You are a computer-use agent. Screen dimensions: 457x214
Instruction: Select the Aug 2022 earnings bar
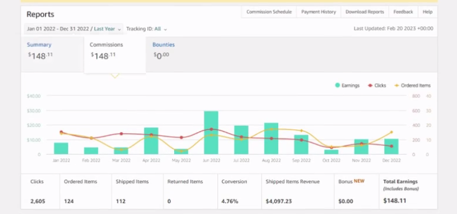pyautogui.click(x=271, y=138)
